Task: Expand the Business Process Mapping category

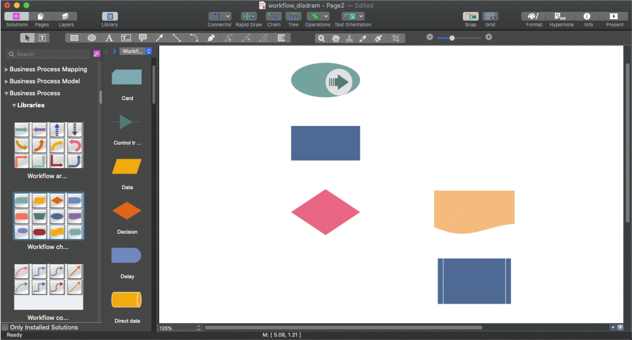Action: pyautogui.click(x=7, y=69)
